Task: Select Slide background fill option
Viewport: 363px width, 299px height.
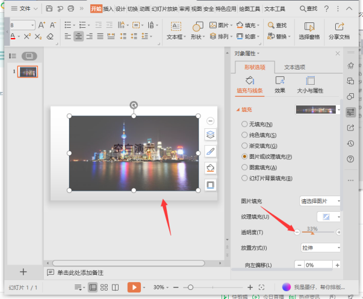Action: [244, 178]
